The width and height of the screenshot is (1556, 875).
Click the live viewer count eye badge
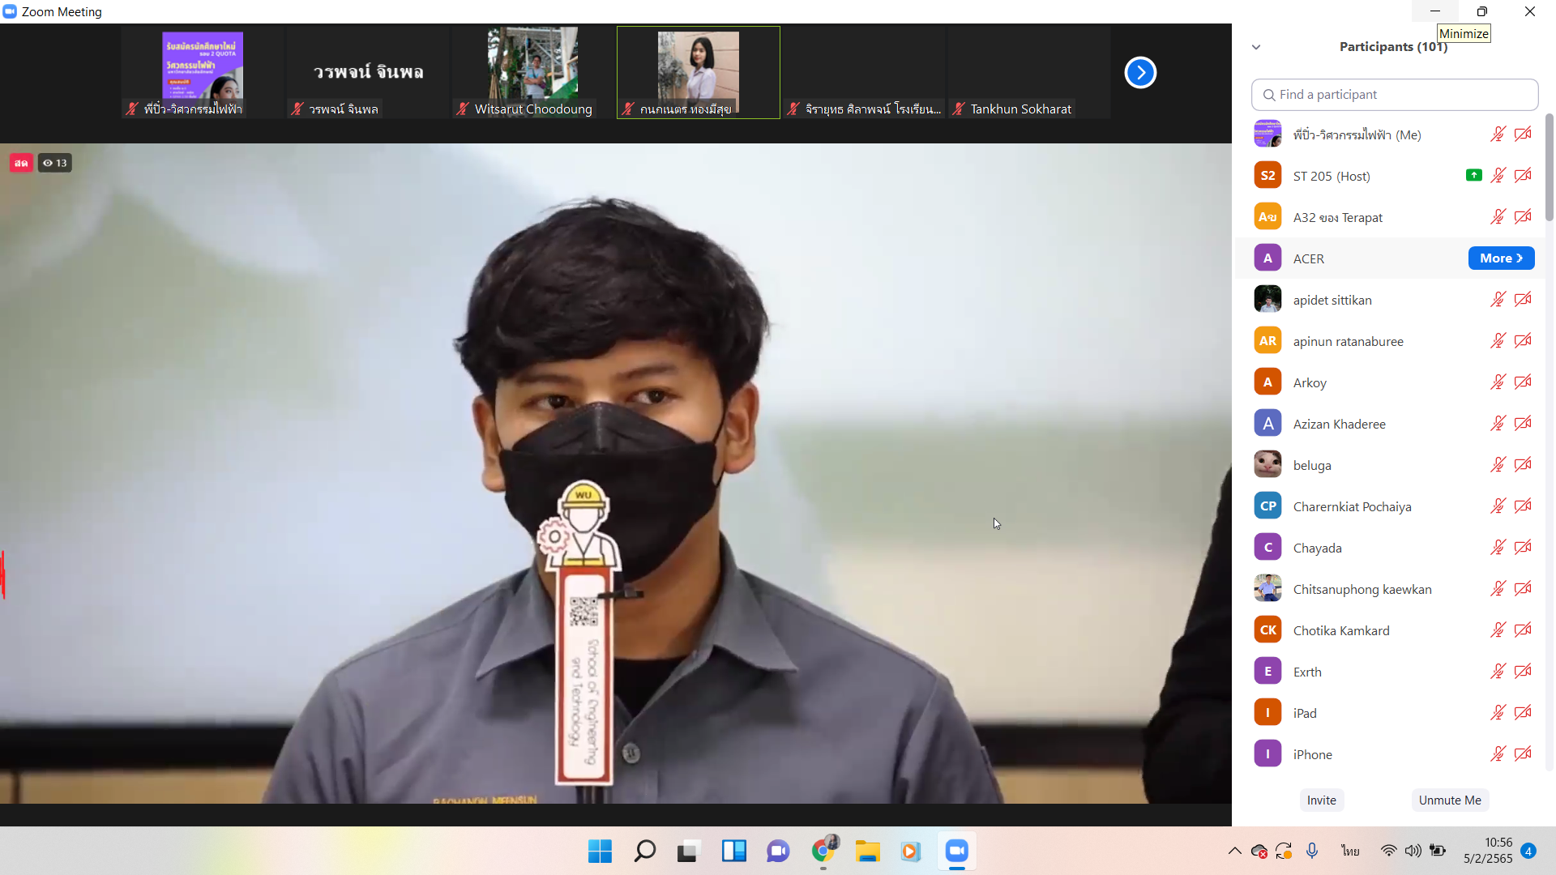click(x=55, y=163)
